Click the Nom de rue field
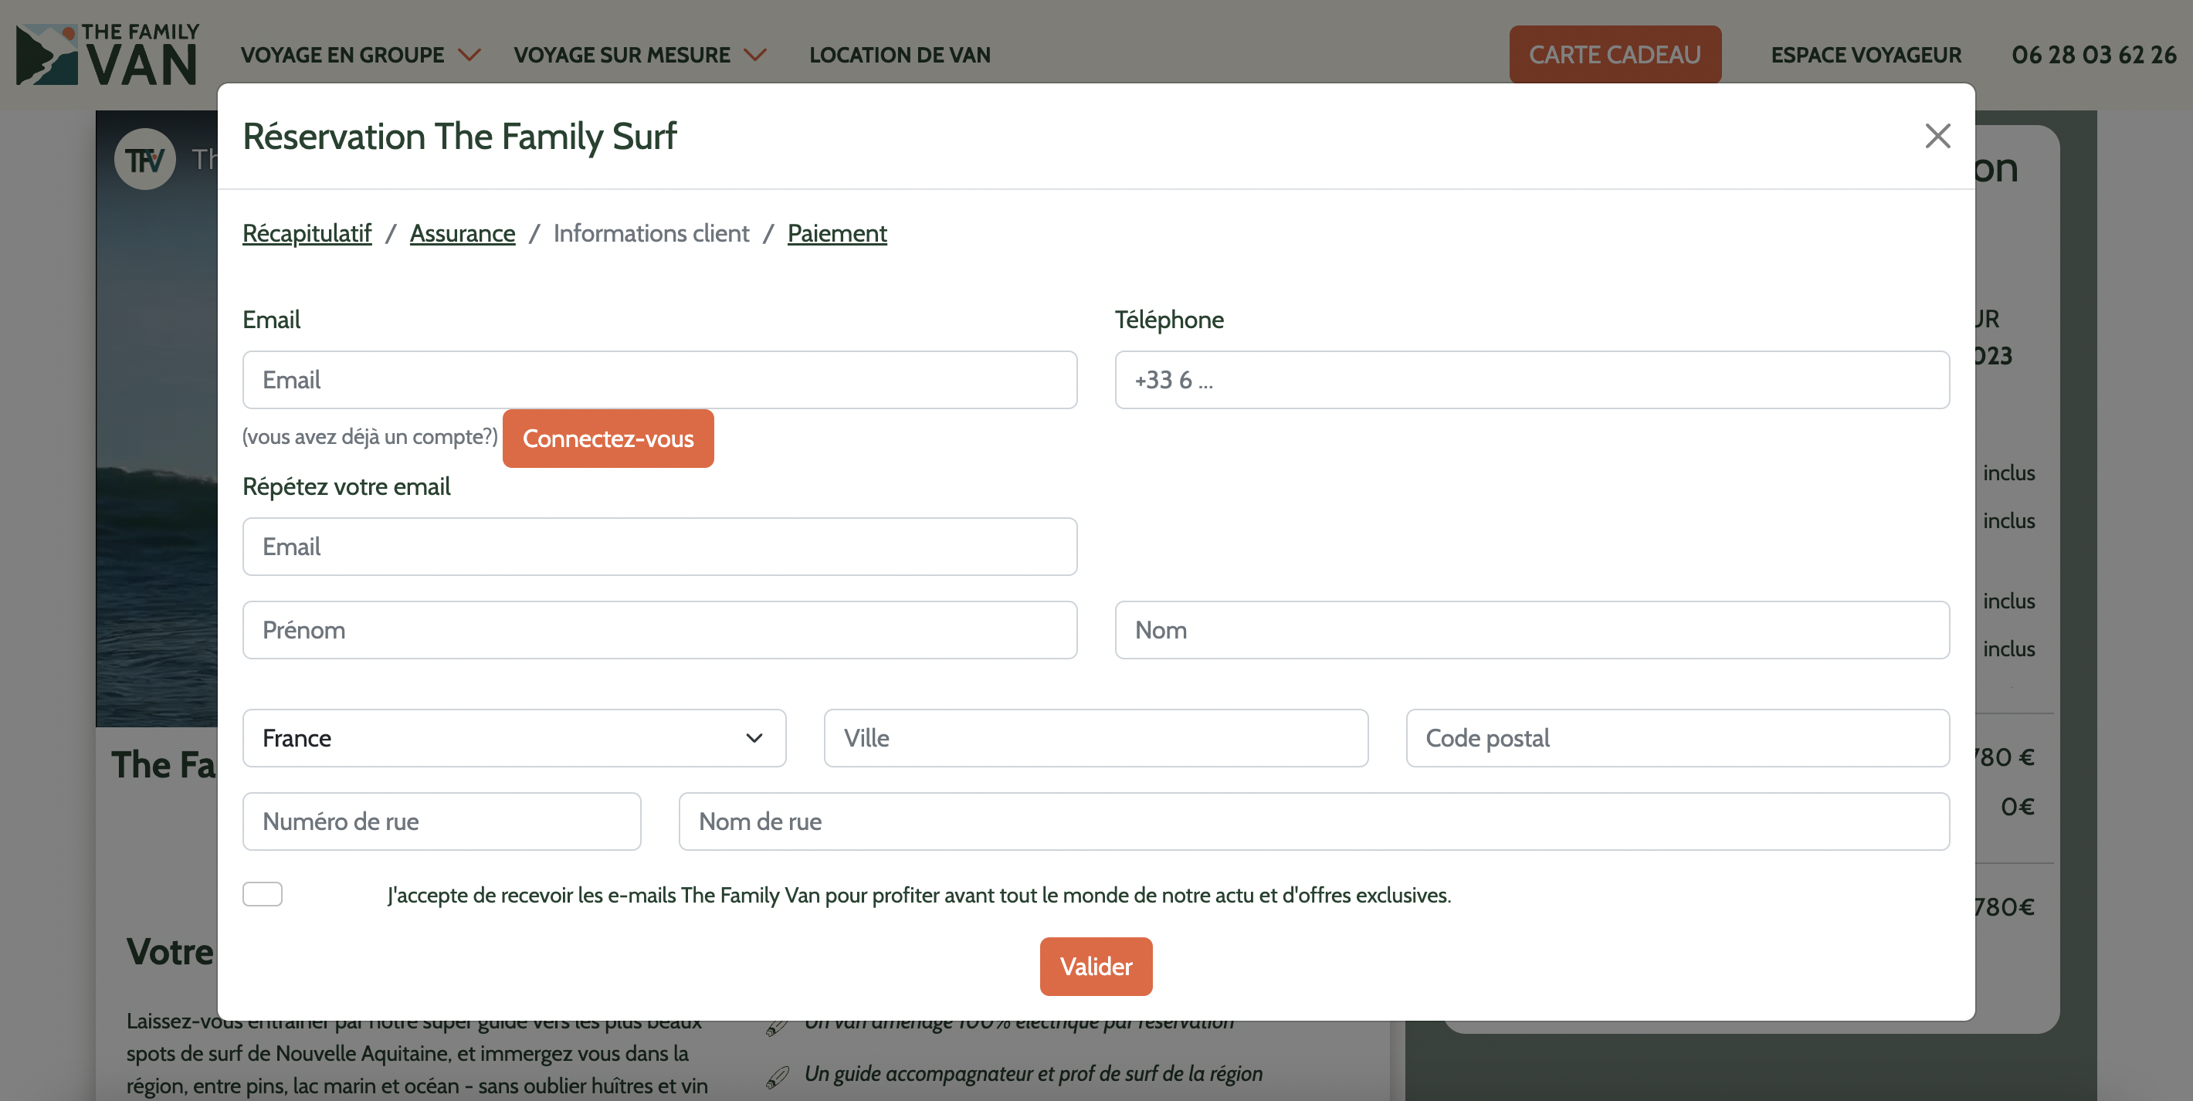This screenshot has height=1101, width=2193. point(1313,822)
